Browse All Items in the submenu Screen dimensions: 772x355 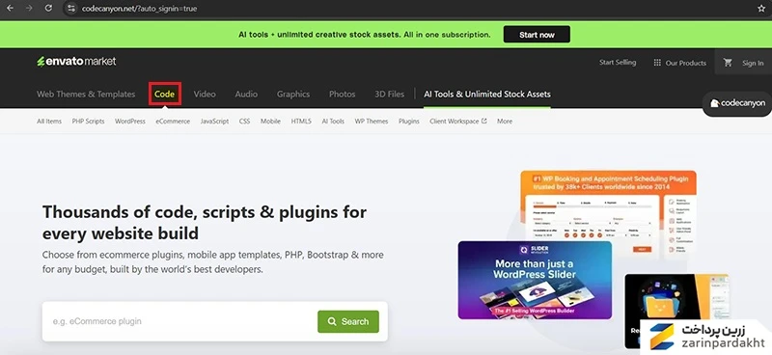pos(49,122)
